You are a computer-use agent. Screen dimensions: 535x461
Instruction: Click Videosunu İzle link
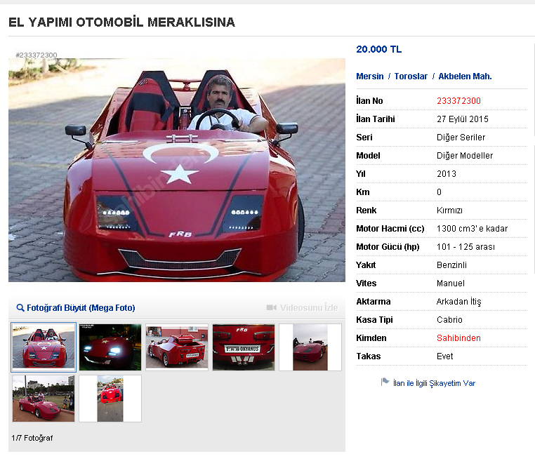(x=309, y=307)
